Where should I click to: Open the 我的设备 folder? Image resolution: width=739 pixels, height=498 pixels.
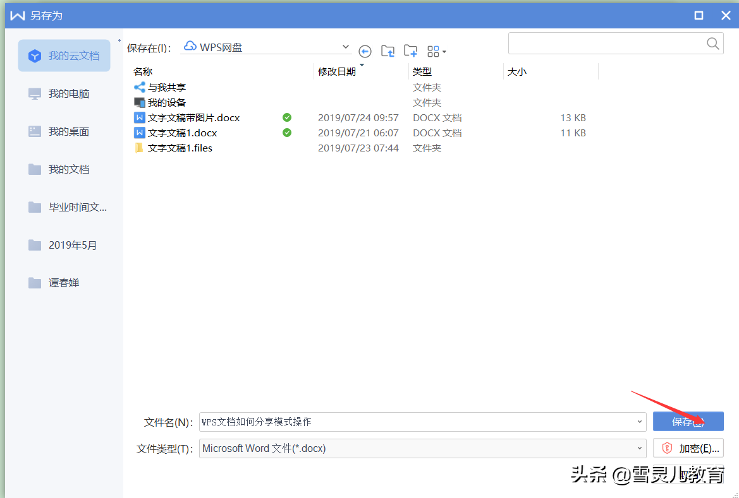tap(167, 103)
